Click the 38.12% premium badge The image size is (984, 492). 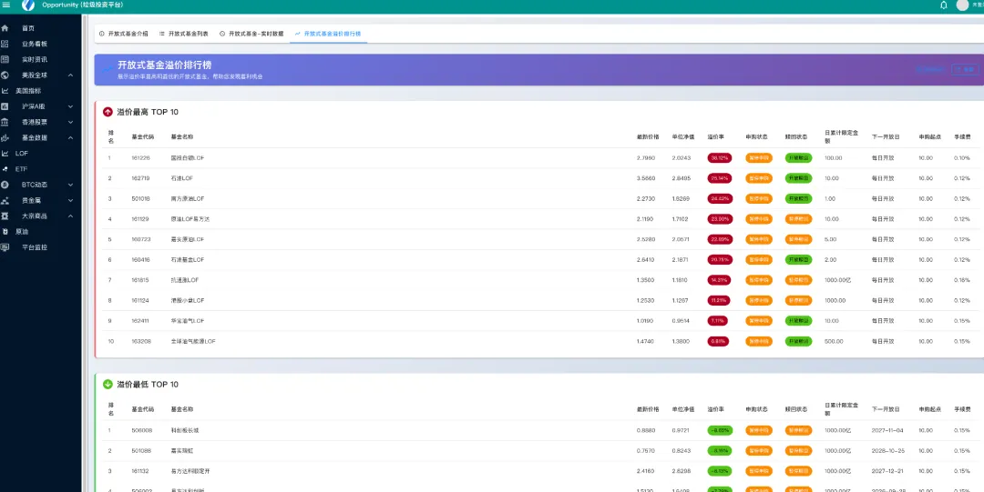pyautogui.click(x=719, y=158)
